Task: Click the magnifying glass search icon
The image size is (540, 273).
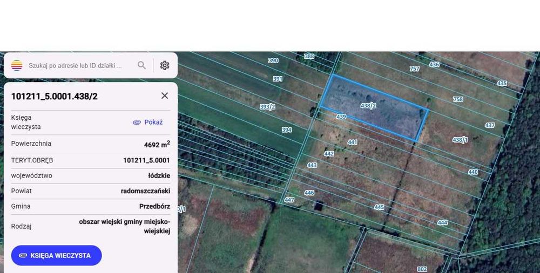Action: pyautogui.click(x=141, y=65)
